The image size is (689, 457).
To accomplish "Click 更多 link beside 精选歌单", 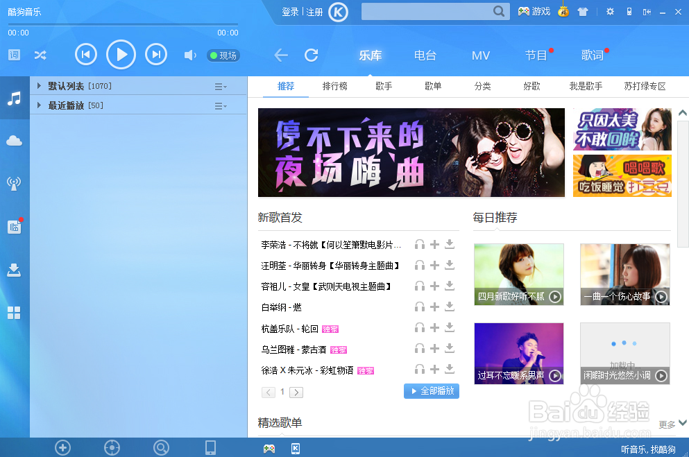I will (x=667, y=424).
